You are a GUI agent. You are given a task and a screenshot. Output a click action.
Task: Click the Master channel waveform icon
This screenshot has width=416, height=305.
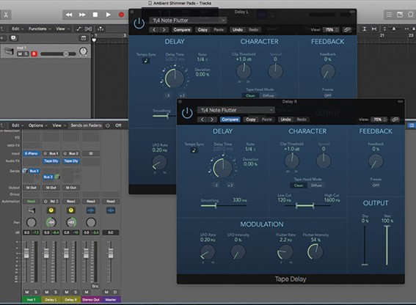point(111,210)
